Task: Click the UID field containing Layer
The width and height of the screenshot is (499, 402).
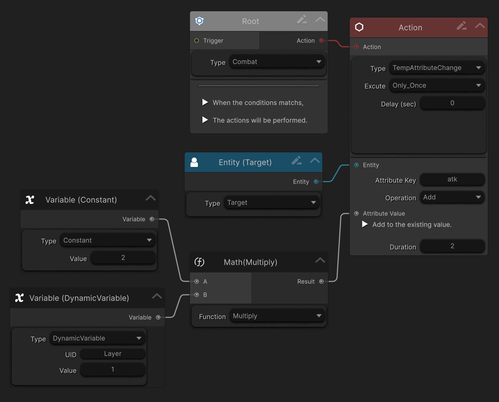Action: coord(112,354)
